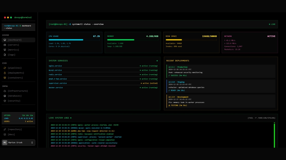Click the security shield icon

click(5, 101)
